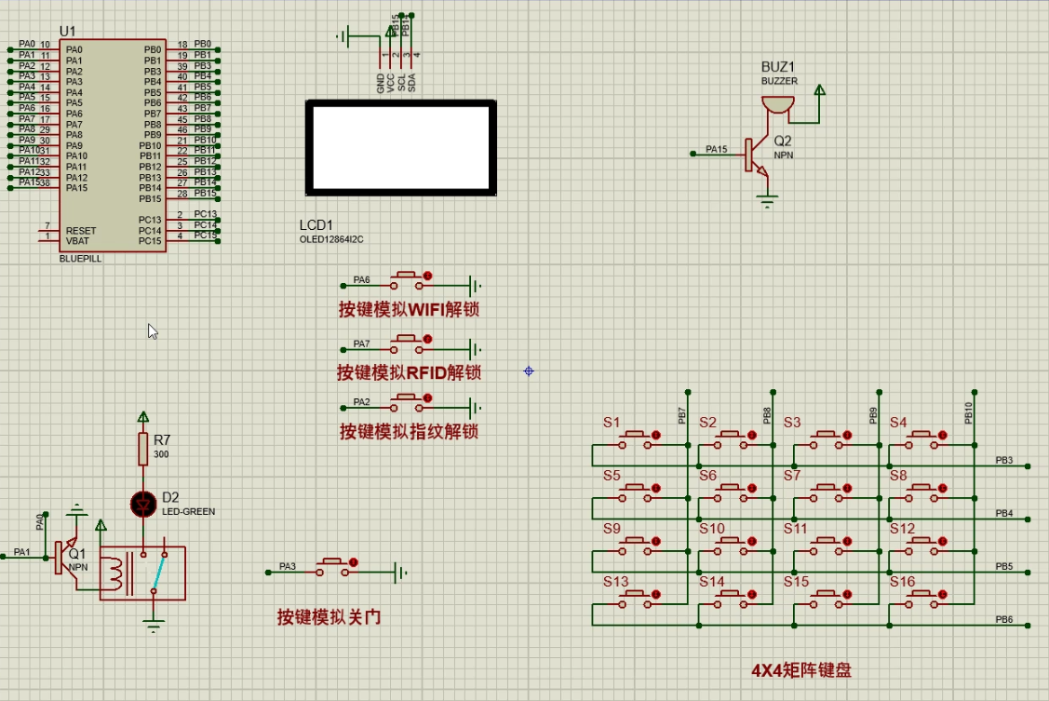This screenshot has height=701, width=1049.
Task: Click the R7 300 ohm resistor
Action: [x=143, y=448]
